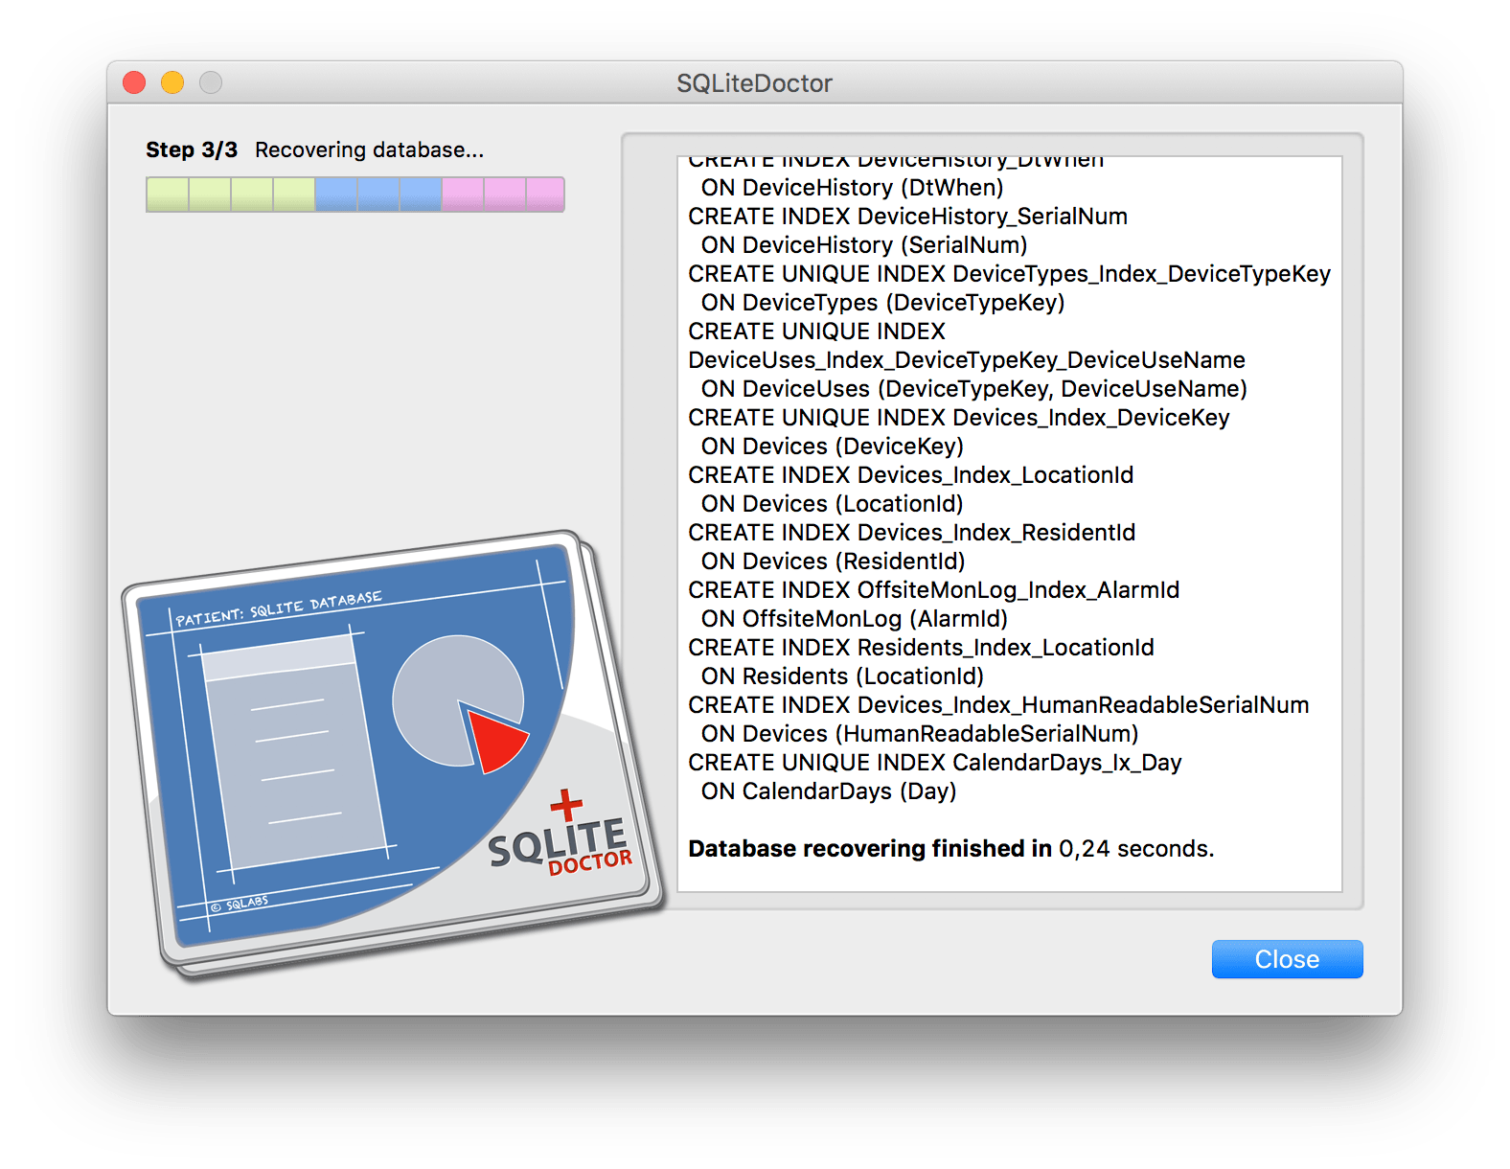
Task: Click the SQLiteDoctor window title
Action: tap(755, 83)
